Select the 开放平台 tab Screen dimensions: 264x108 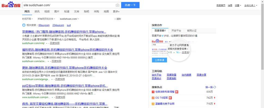pyautogui.click(x=176, y=31)
